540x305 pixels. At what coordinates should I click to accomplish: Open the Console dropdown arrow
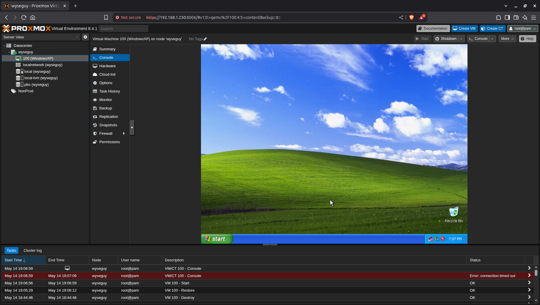(x=492, y=39)
